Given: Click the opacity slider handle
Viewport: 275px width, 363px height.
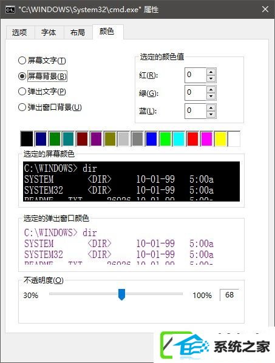Looking at the screenshot, I should pyautogui.click(x=122, y=294).
